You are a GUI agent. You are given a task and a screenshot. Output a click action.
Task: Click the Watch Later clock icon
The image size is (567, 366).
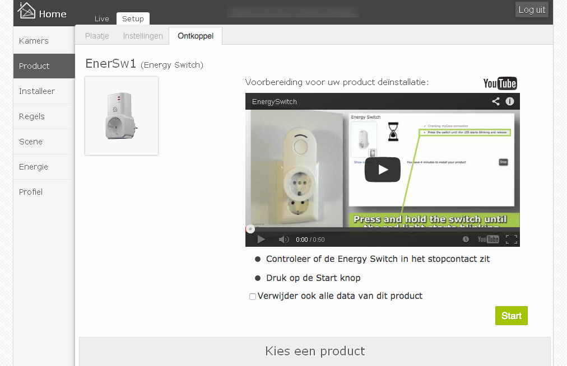point(466,239)
